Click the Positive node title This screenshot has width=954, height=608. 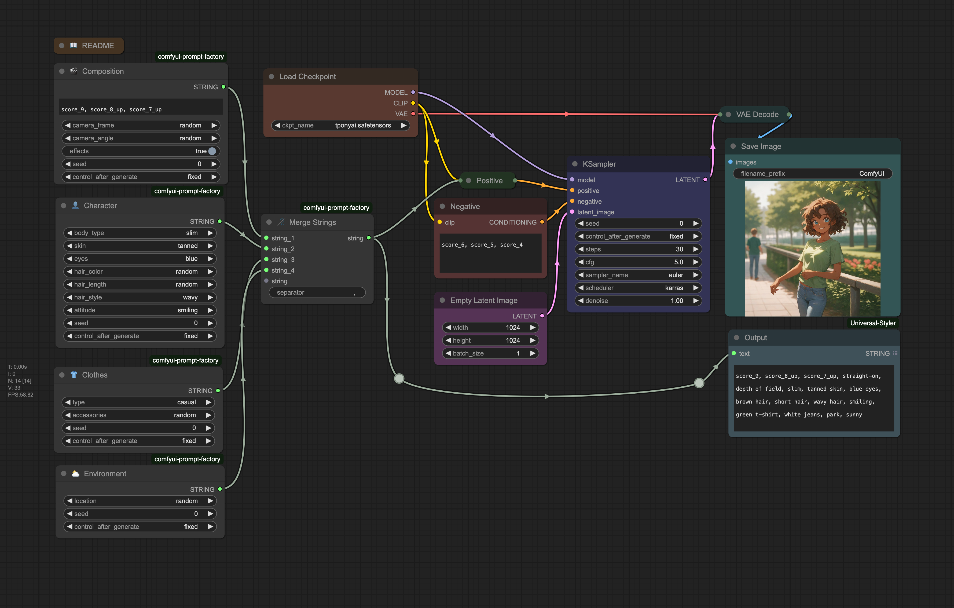click(x=489, y=180)
